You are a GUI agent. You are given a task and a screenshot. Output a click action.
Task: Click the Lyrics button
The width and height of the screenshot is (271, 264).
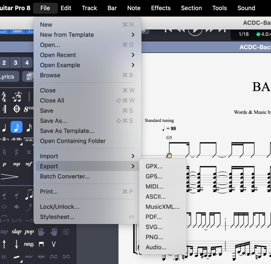point(8,77)
